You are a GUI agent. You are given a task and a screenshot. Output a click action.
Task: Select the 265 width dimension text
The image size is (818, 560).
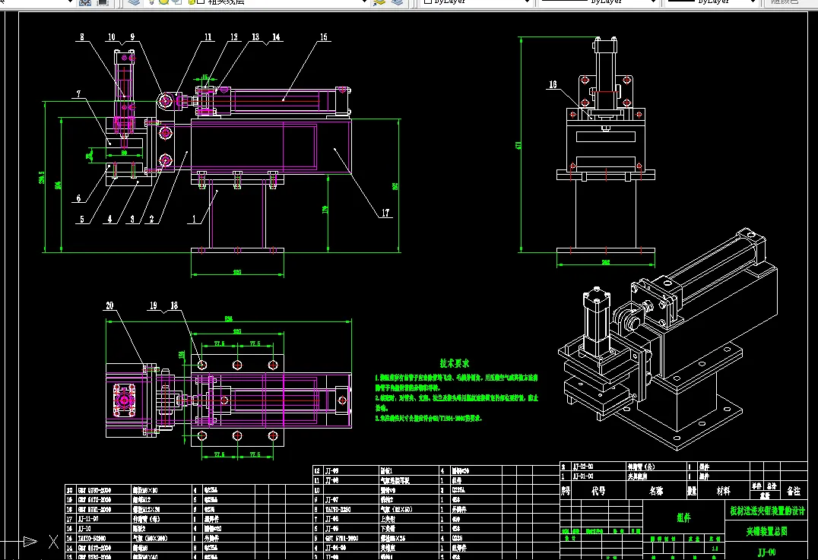pos(606,262)
